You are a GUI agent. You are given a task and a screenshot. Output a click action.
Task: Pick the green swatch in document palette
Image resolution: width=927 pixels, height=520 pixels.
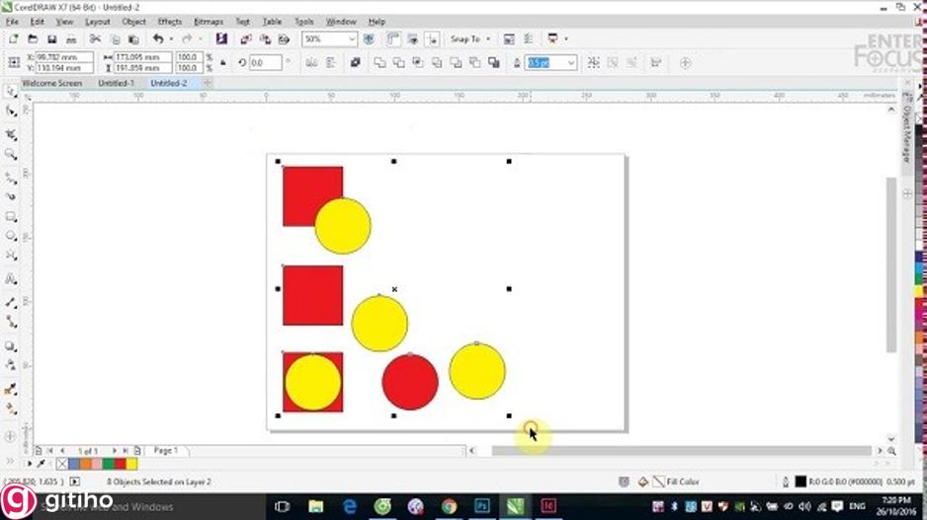[x=108, y=464]
